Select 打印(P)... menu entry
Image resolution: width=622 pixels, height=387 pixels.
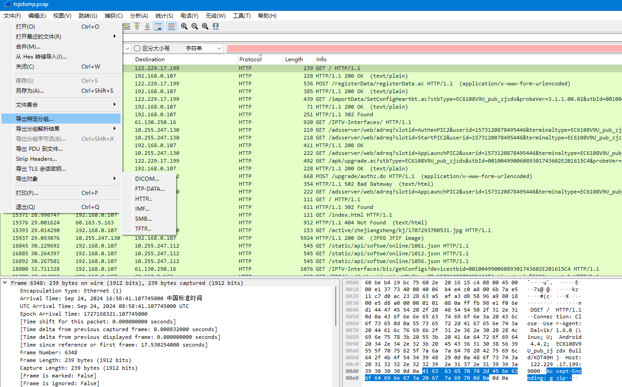coord(61,193)
